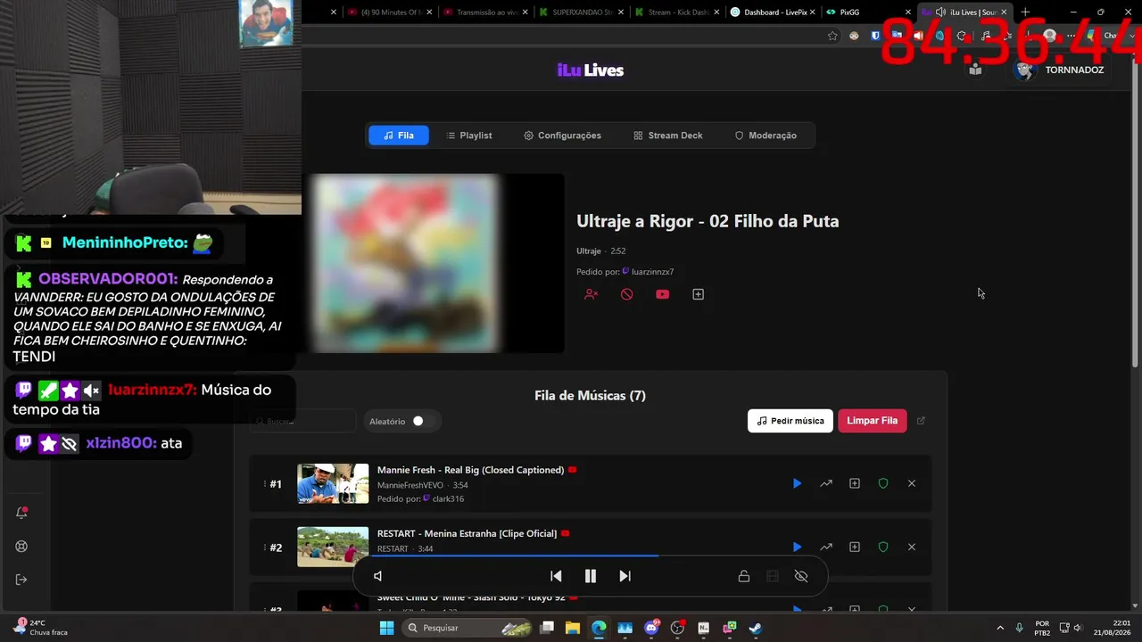Open Steam from the taskbar
This screenshot has width=1142, height=642.
click(x=755, y=628)
